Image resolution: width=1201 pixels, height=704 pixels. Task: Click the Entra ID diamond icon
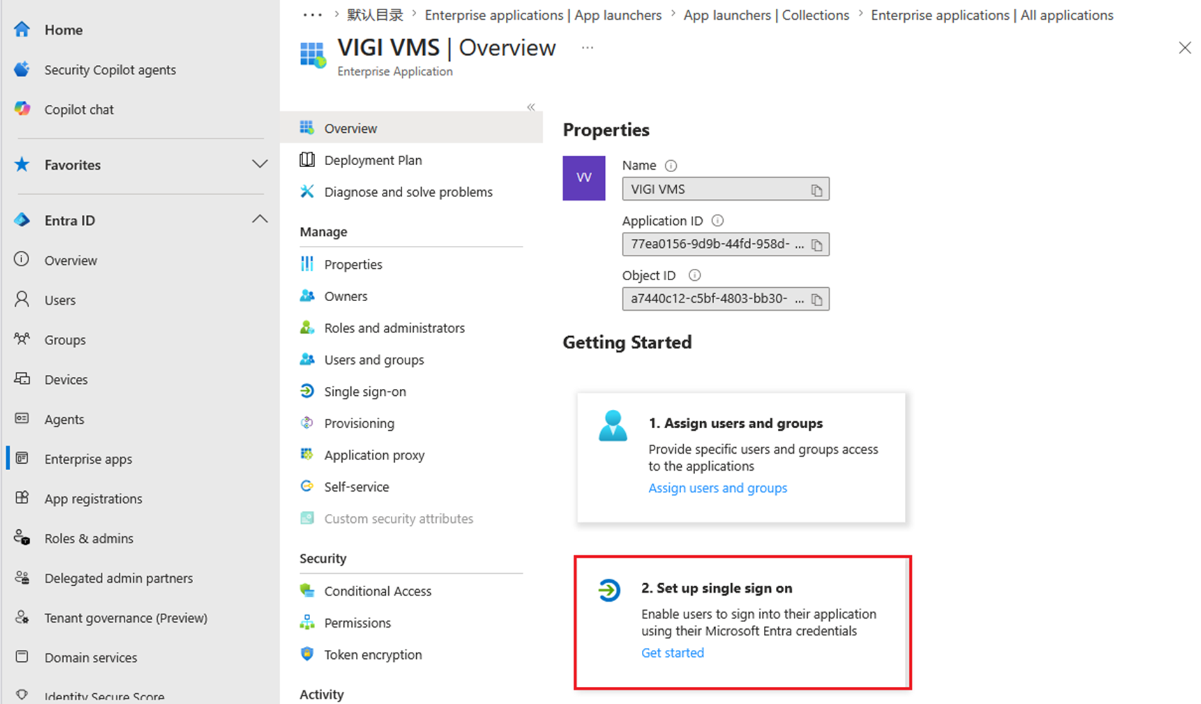point(22,220)
